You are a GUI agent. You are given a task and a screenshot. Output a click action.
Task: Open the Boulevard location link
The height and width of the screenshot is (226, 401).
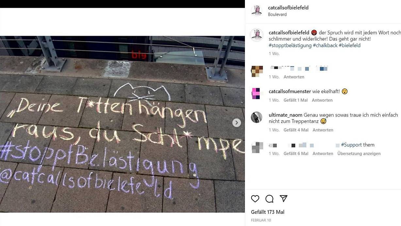click(277, 14)
